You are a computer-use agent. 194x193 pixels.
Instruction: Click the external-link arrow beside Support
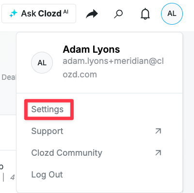pos(158,131)
